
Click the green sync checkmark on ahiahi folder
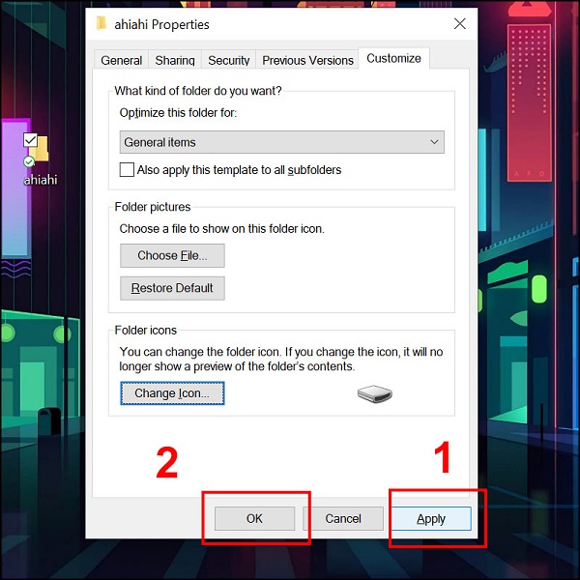pos(29,161)
